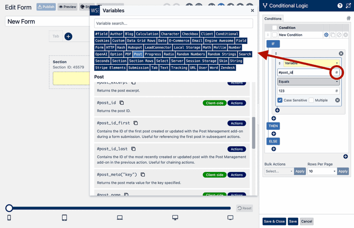Add new condition row with bottom-right plus

coord(346,156)
